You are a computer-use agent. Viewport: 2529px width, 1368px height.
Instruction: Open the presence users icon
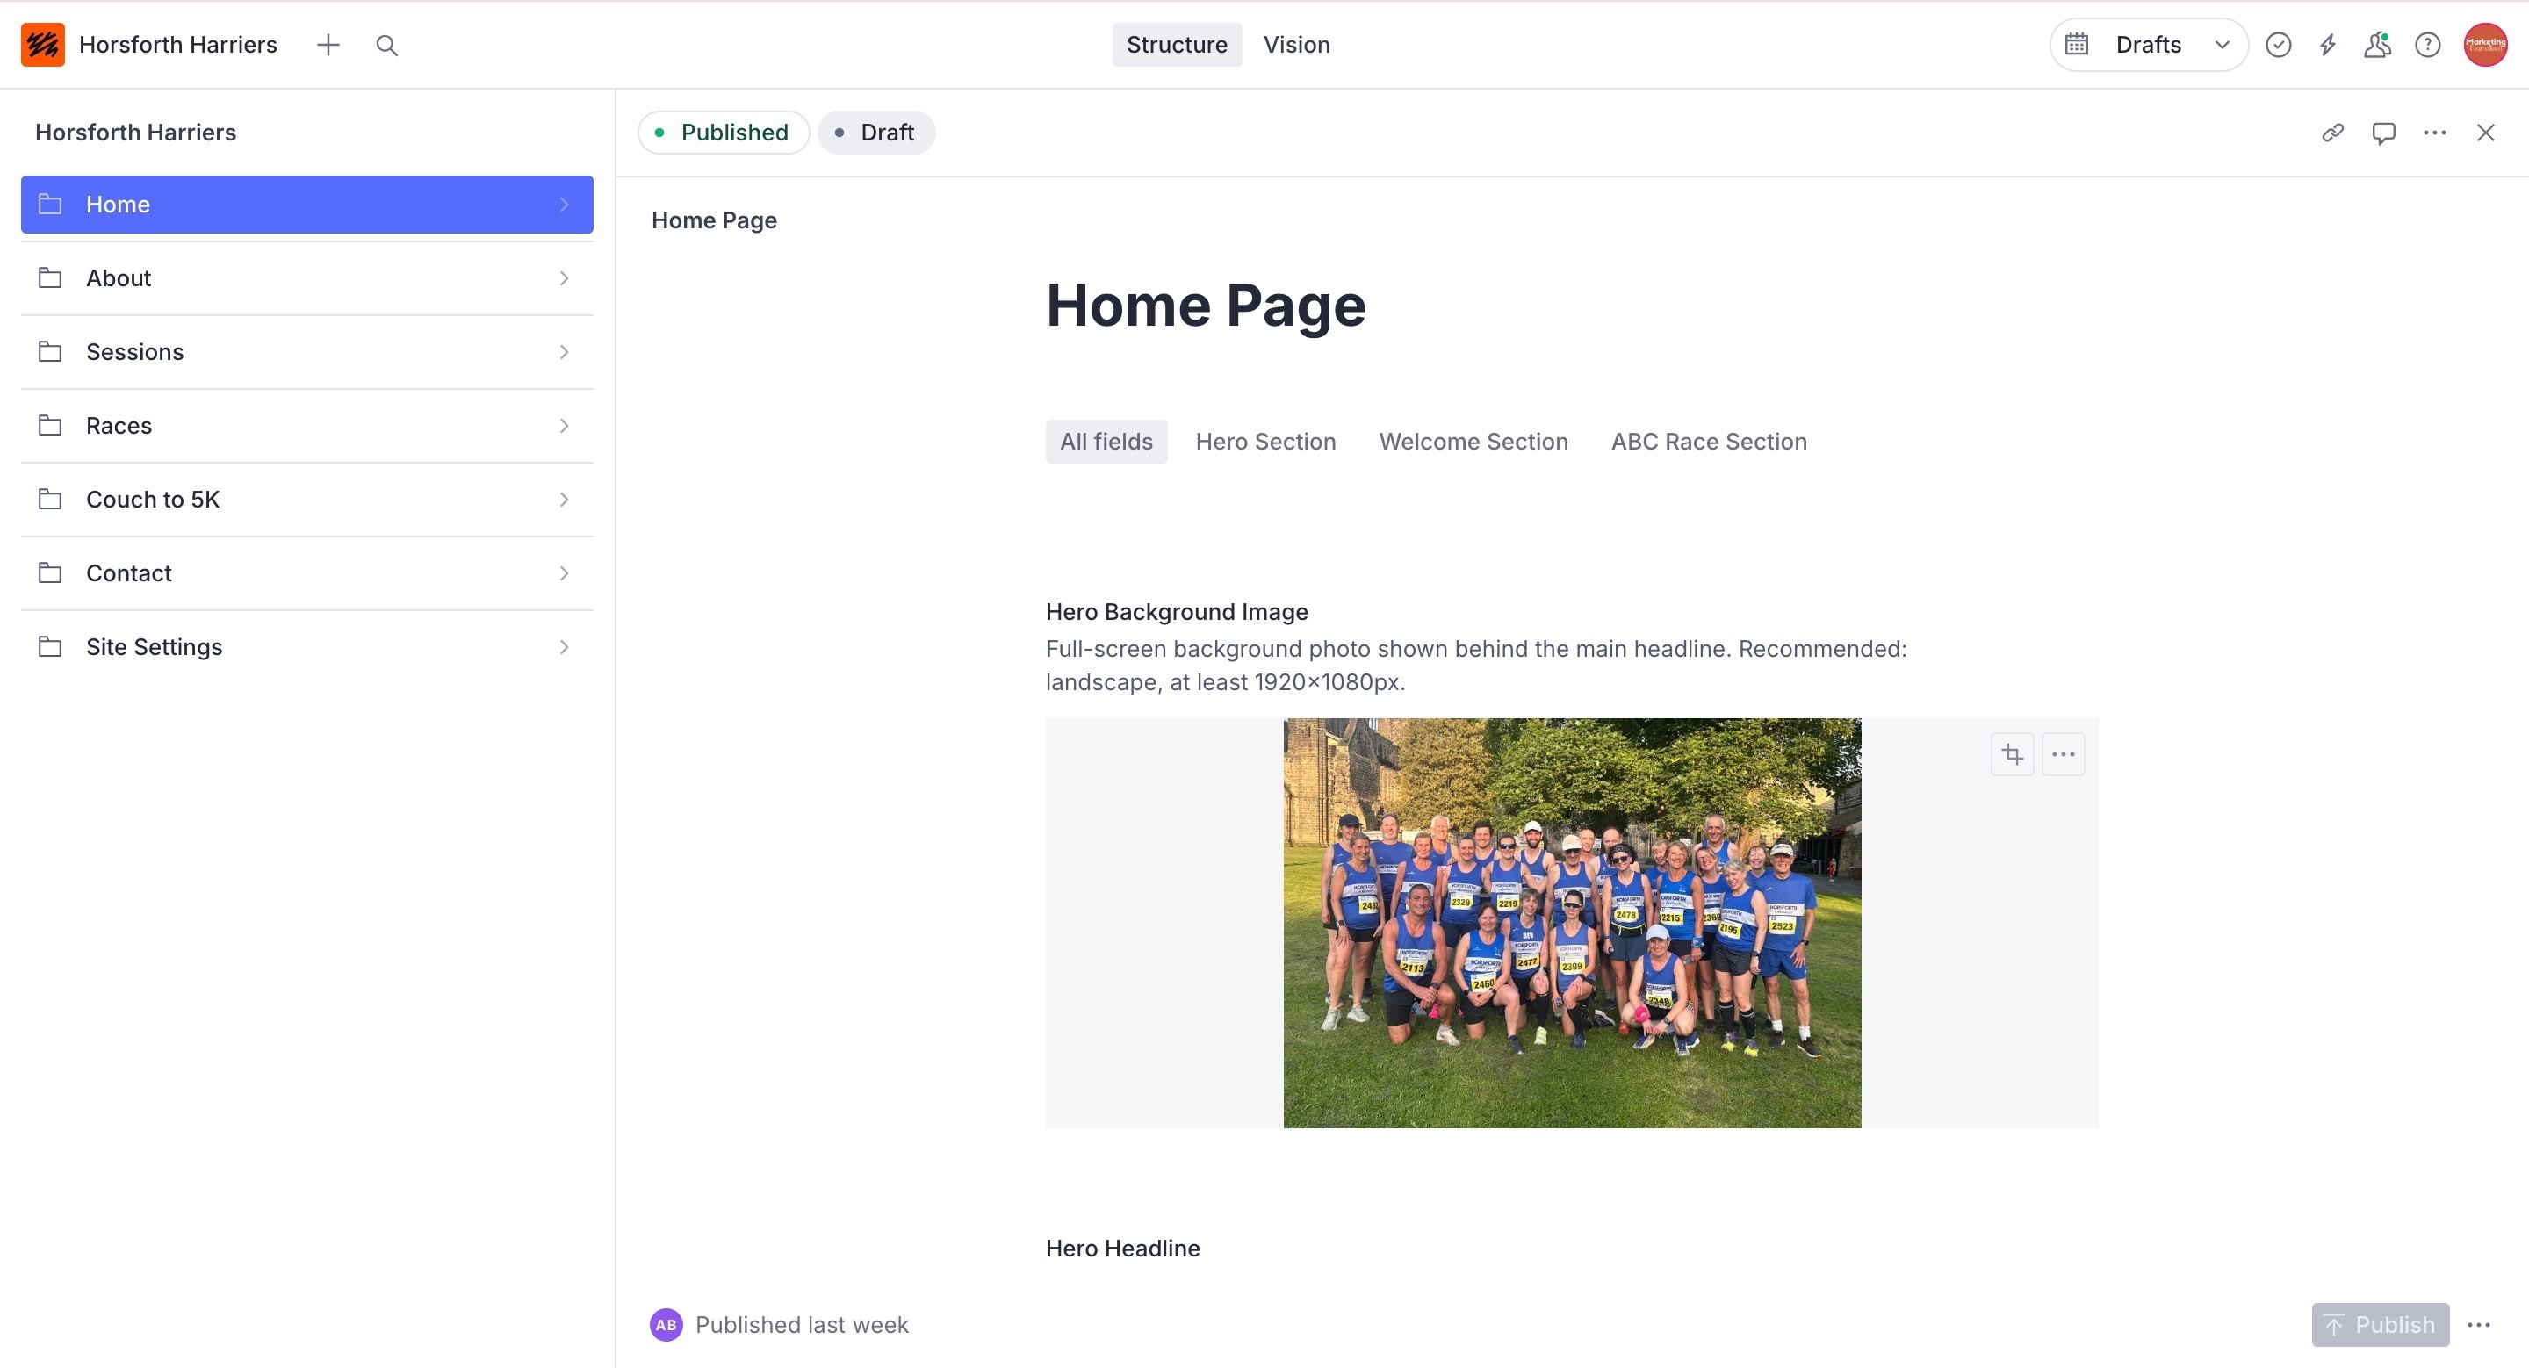[2377, 45]
